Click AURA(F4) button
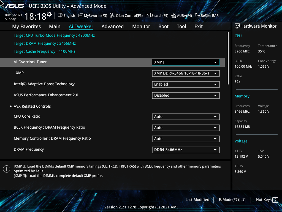 point(182,15)
